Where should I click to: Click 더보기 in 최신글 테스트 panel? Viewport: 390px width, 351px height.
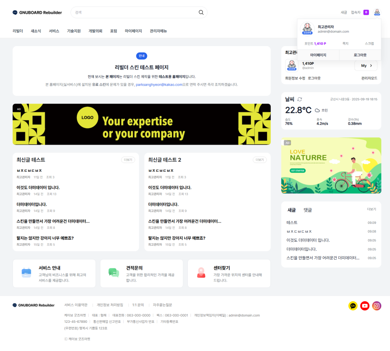click(128, 160)
